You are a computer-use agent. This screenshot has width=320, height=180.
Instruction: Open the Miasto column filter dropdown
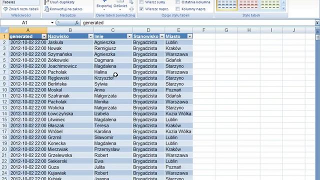(190, 36)
